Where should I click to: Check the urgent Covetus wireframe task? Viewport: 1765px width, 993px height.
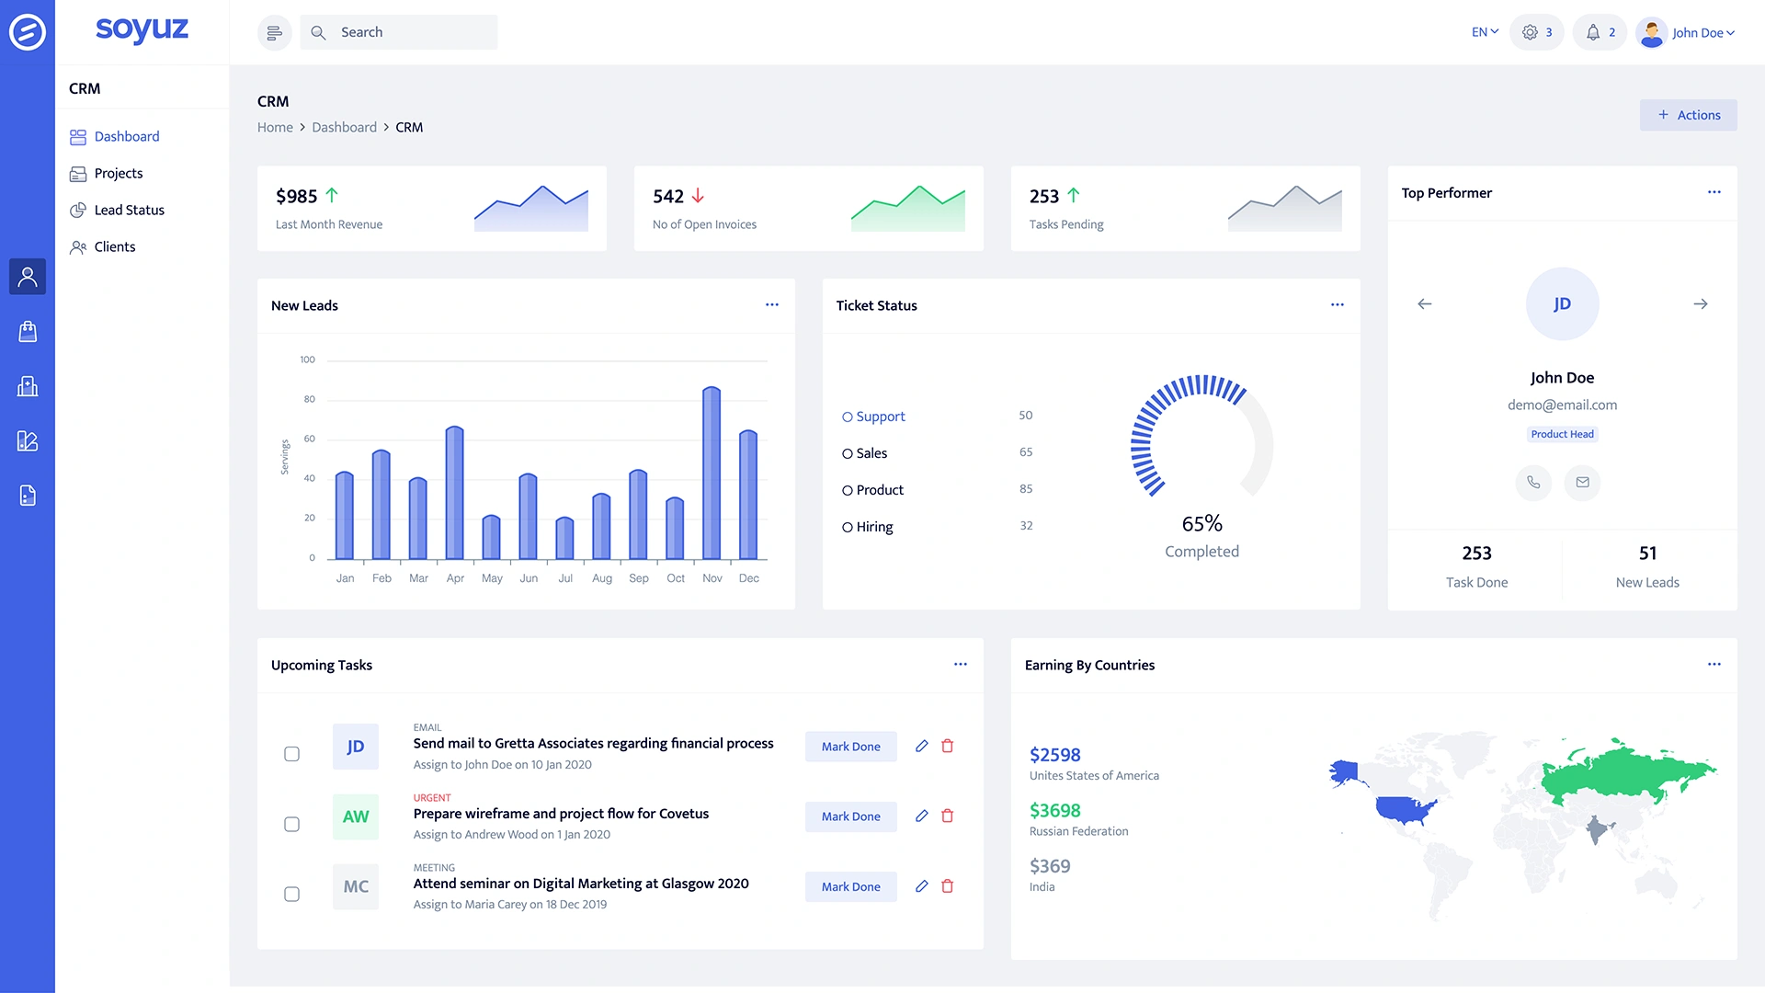[x=292, y=824]
